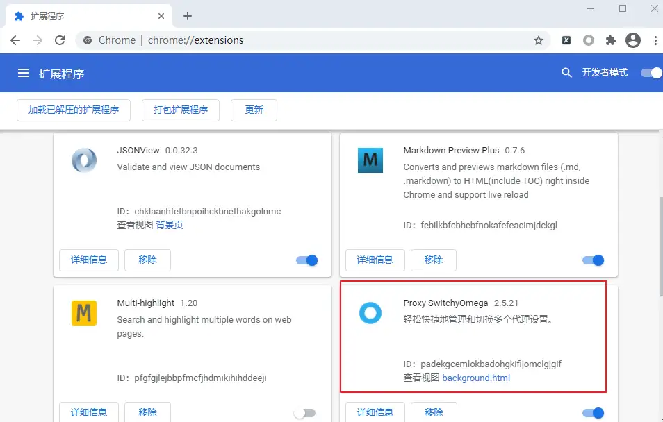Disable the Markdown Preview Plus toggle
Image resolution: width=663 pixels, height=422 pixels.
pyautogui.click(x=593, y=260)
